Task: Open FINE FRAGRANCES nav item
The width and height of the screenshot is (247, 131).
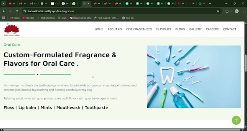Action: point(139,29)
